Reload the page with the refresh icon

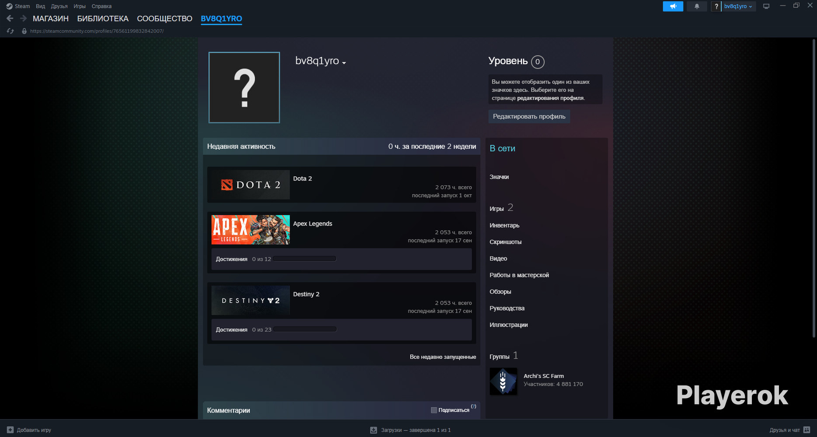[10, 31]
